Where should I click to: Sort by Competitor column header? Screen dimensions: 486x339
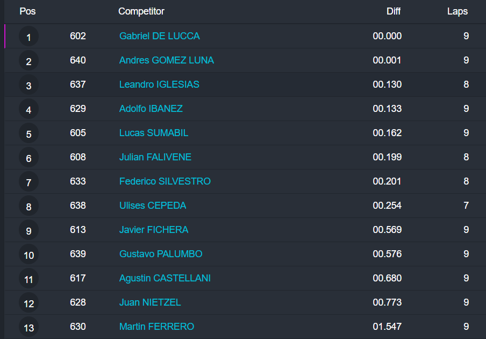click(x=141, y=11)
